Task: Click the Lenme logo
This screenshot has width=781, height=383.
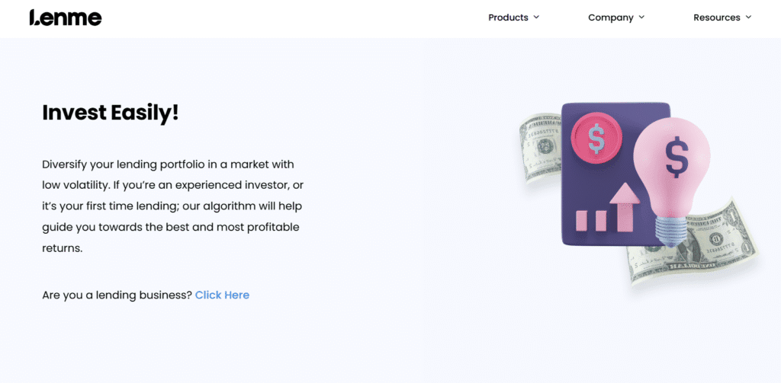Action: pos(65,18)
